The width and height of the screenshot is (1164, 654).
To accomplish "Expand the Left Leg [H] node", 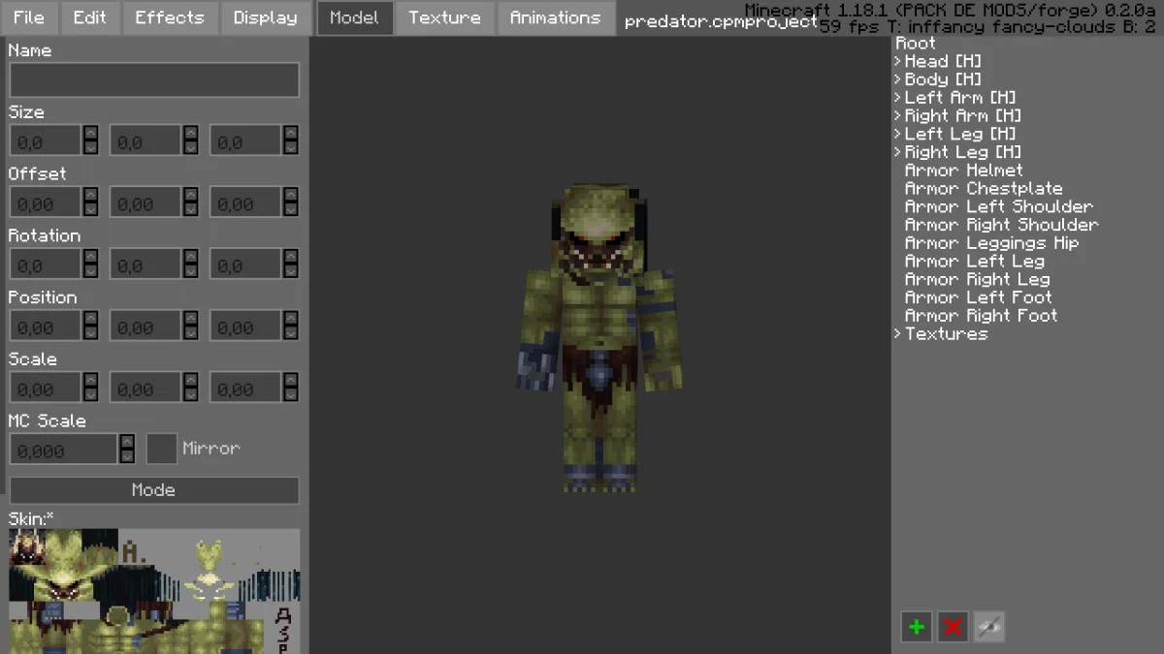I will point(898,135).
